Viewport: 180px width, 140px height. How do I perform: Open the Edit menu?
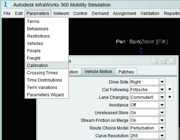[x=19, y=13]
